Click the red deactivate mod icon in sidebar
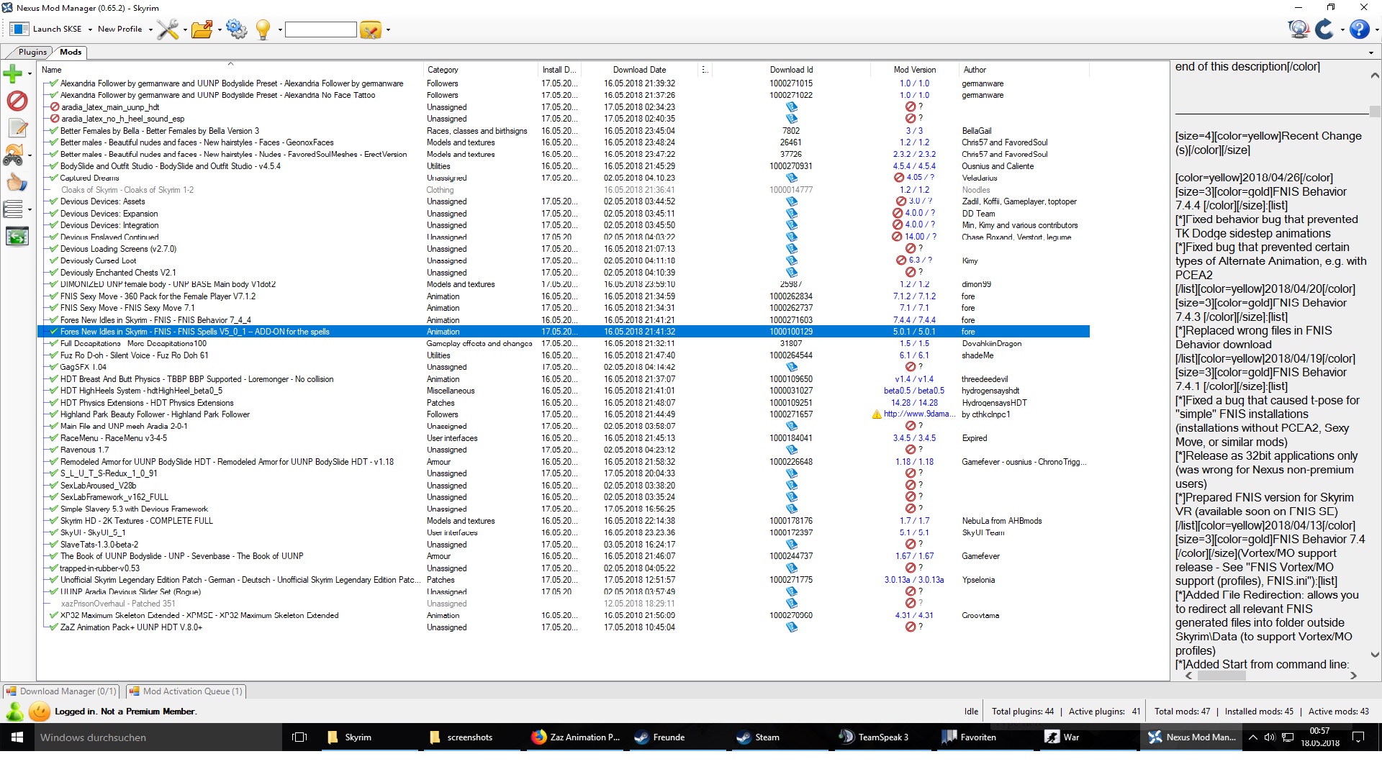Viewport: 1382px width, 777px height. click(x=17, y=101)
